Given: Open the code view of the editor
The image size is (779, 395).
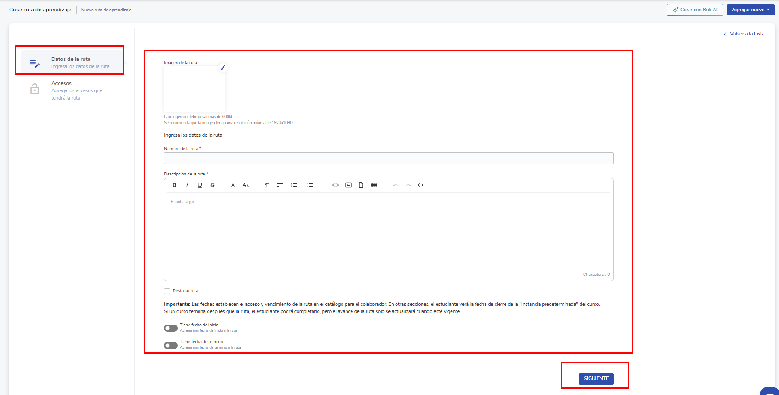Looking at the screenshot, I should pyautogui.click(x=420, y=185).
